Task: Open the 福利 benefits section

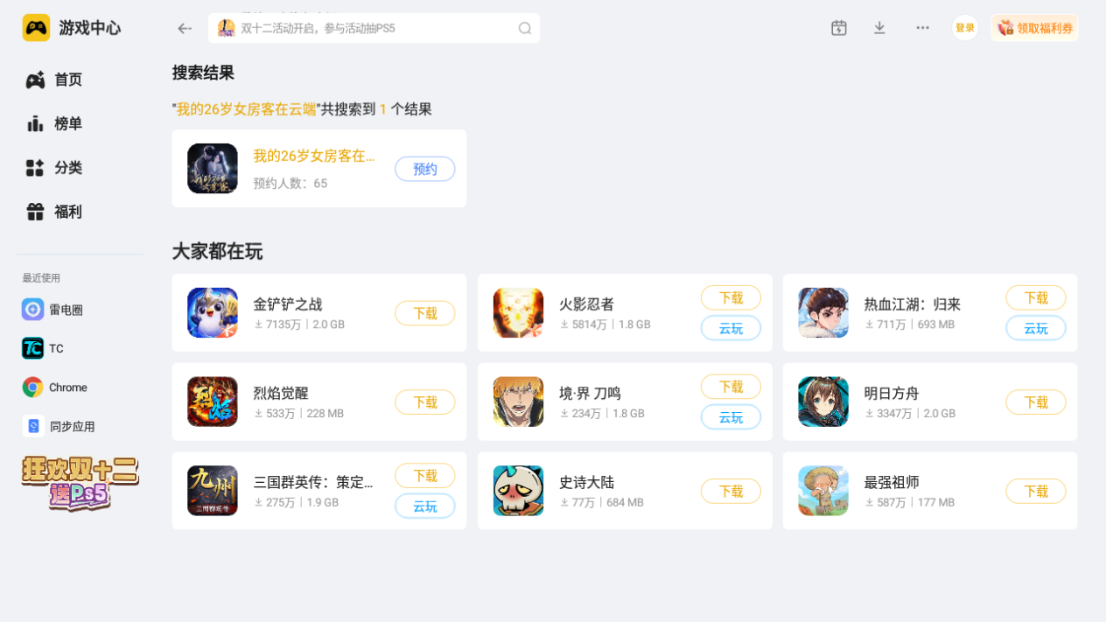Action: pyautogui.click(x=53, y=212)
